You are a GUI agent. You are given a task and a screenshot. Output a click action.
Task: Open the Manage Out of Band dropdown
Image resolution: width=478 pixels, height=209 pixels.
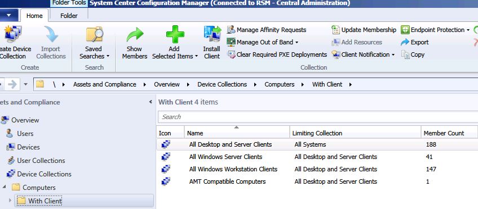[296, 42]
